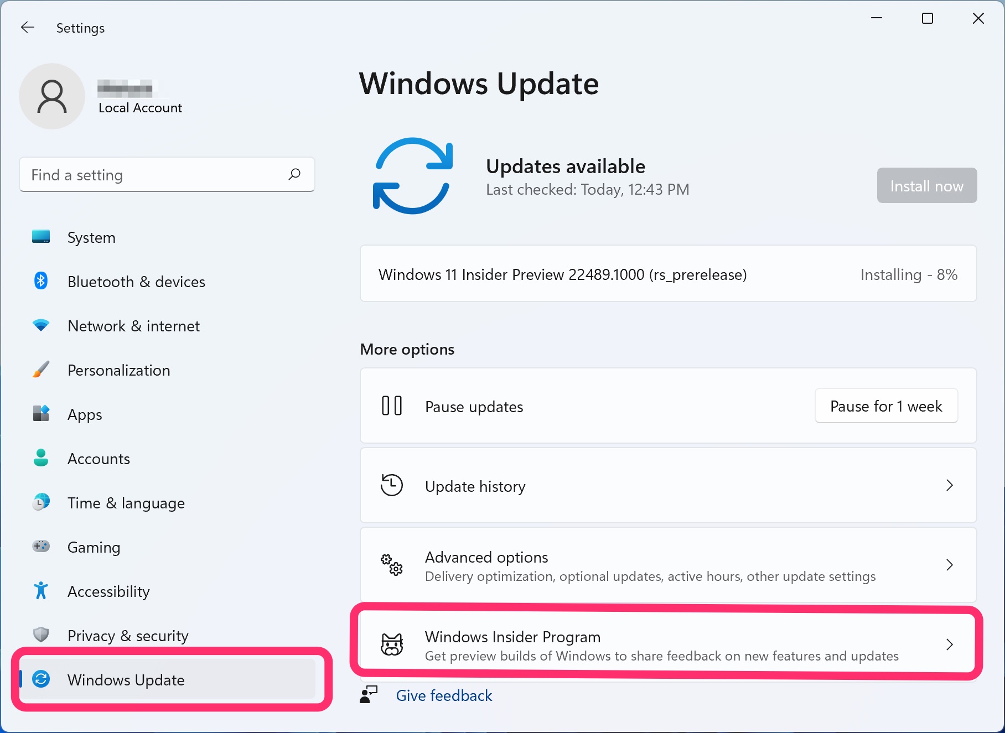This screenshot has height=733, width=1005.
Task: Expand Windows Insider Program with its chevron
Action: [x=951, y=644]
